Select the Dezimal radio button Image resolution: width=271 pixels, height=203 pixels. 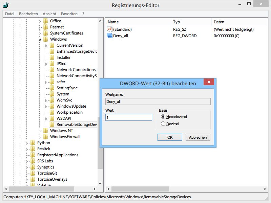click(x=163, y=124)
